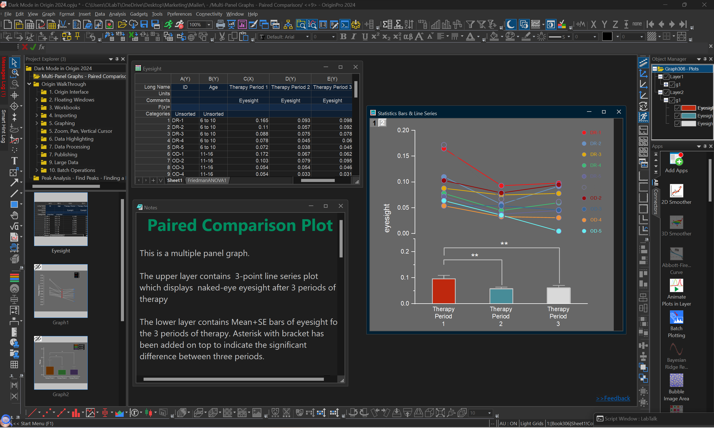Uncheck the red Eyesight plot checkbox
The image size is (714, 428).
[677, 108]
